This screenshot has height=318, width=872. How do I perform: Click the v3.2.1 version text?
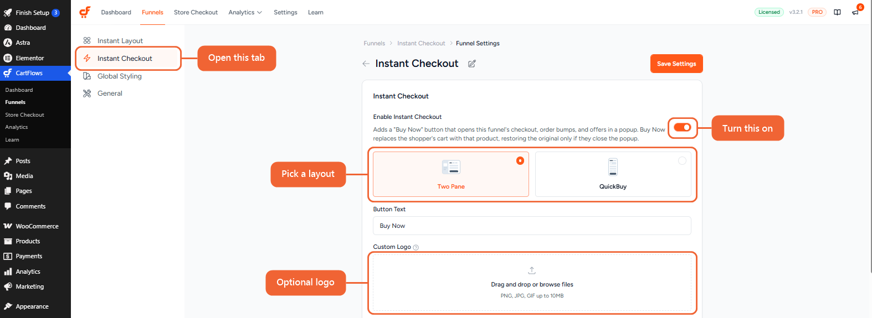pos(796,12)
